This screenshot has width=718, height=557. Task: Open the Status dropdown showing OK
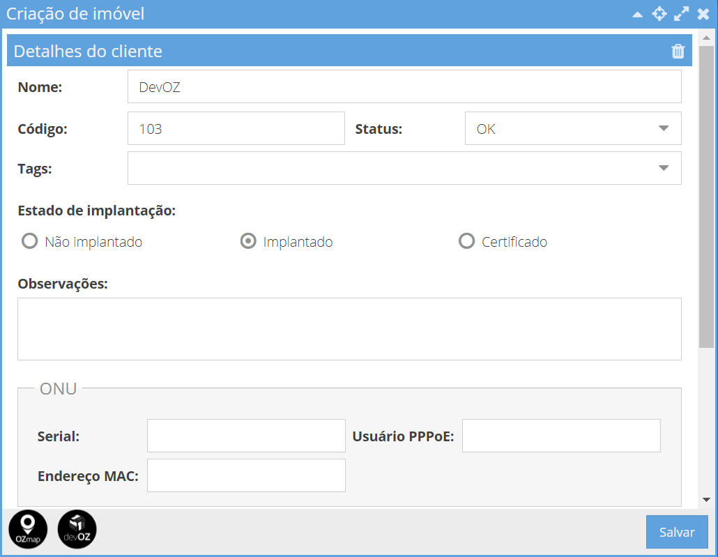click(x=573, y=128)
